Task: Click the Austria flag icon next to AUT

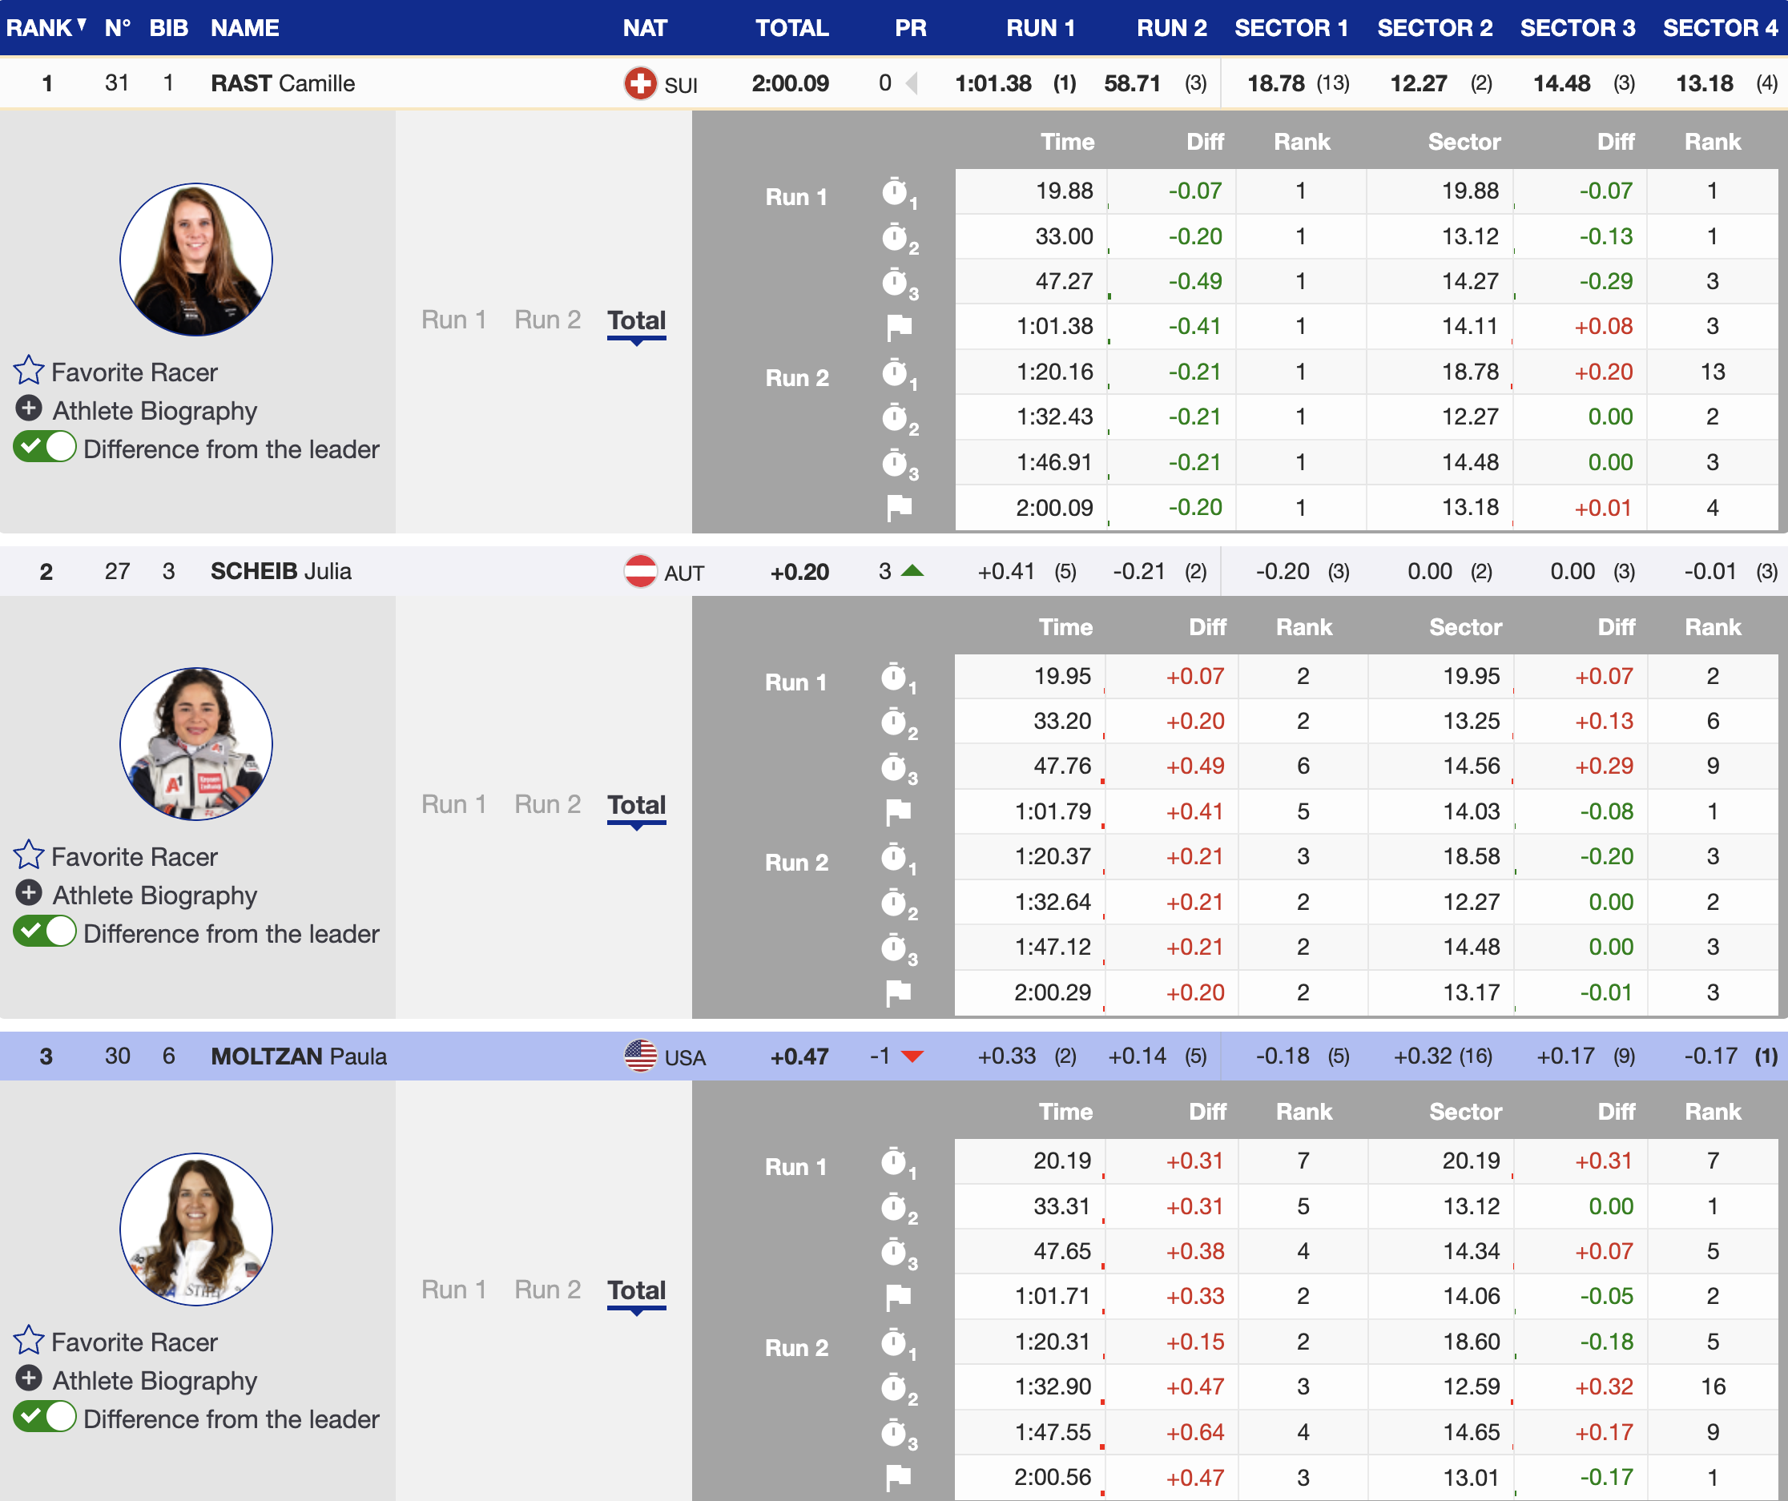Action: click(x=640, y=571)
